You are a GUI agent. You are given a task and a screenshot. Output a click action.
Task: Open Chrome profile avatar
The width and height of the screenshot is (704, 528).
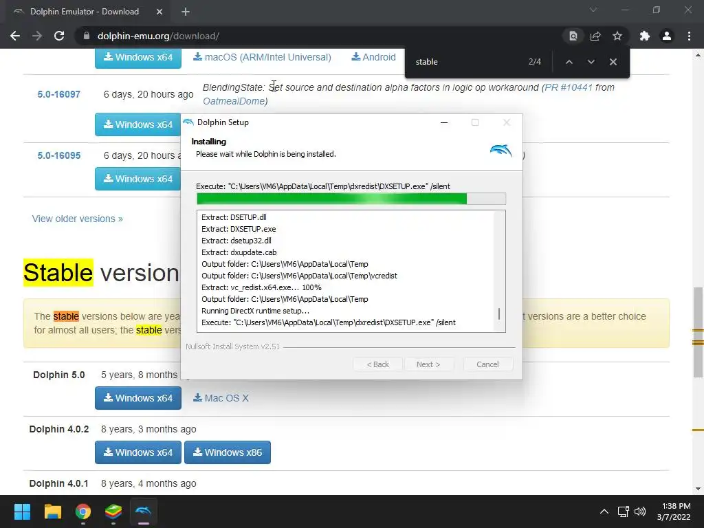[x=667, y=36]
